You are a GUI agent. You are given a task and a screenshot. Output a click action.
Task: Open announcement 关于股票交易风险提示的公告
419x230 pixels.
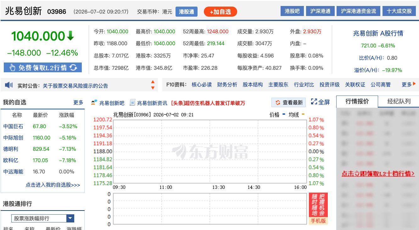click(75, 85)
